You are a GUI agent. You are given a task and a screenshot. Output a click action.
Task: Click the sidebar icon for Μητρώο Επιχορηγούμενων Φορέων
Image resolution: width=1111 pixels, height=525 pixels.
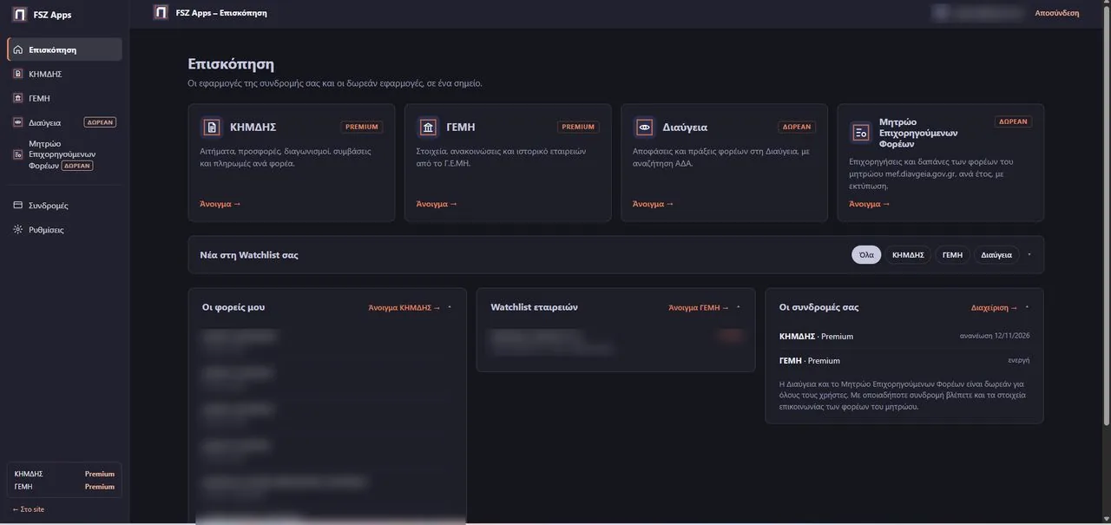click(18, 154)
